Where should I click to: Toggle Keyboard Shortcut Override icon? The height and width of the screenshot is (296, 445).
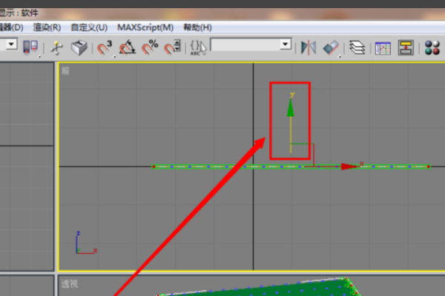[79, 47]
